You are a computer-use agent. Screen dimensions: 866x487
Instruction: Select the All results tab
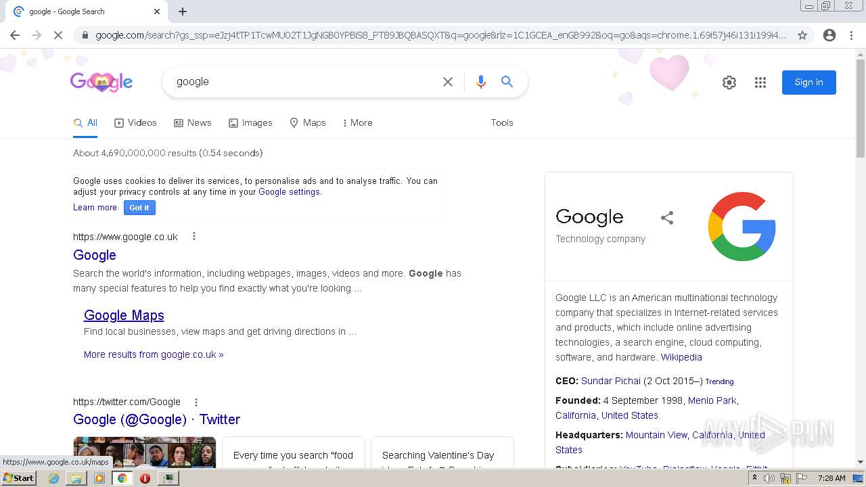tap(85, 123)
